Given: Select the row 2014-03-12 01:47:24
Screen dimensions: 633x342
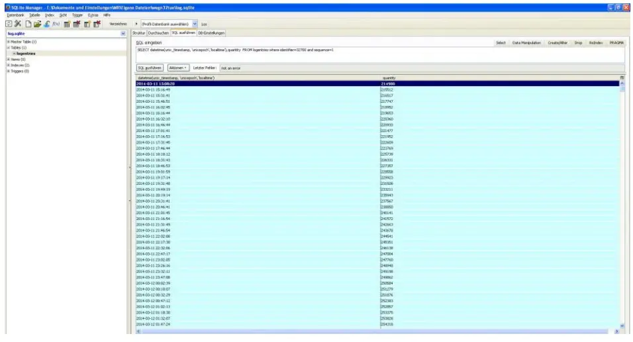Looking at the screenshot, I should click(x=377, y=324).
